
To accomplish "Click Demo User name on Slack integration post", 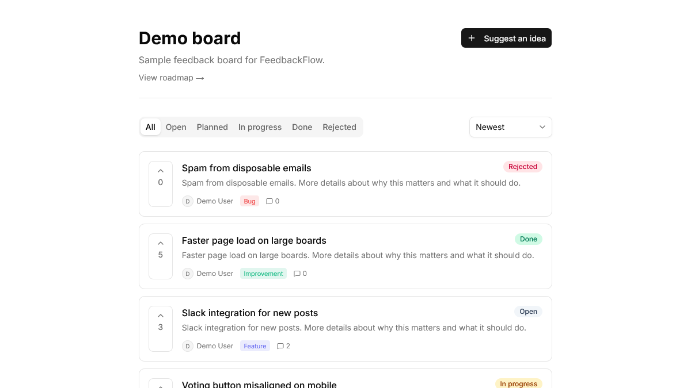I will pyautogui.click(x=215, y=346).
